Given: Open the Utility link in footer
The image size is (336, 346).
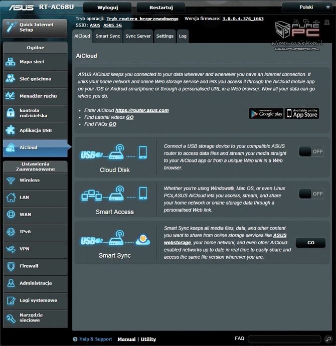Looking at the screenshot, I should tap(148, 339).
